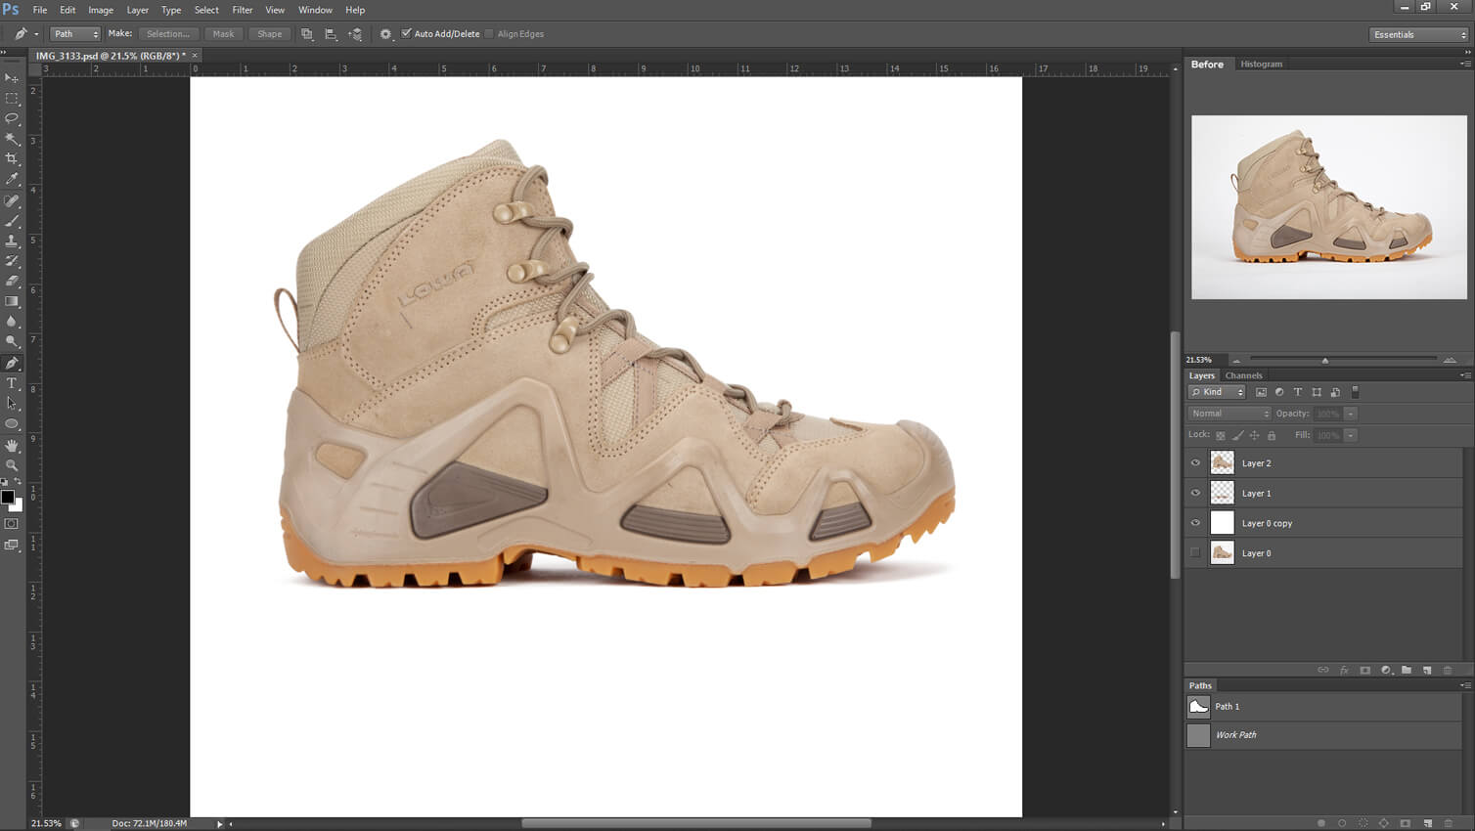Filter for pixel layers icon
The image size is (1475, 831).
1261,392
